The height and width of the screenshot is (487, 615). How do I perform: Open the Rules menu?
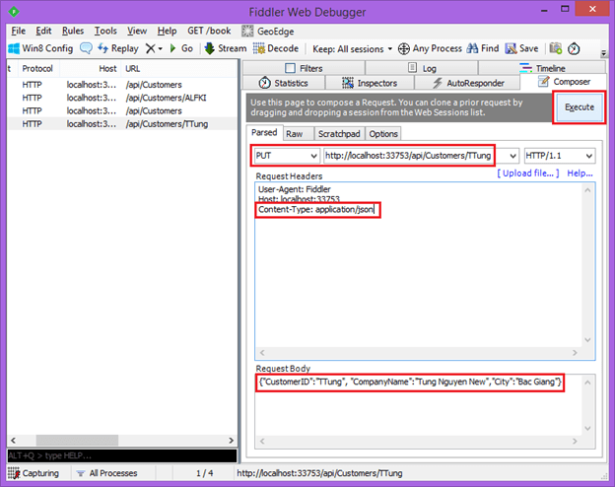coord(73,31)
